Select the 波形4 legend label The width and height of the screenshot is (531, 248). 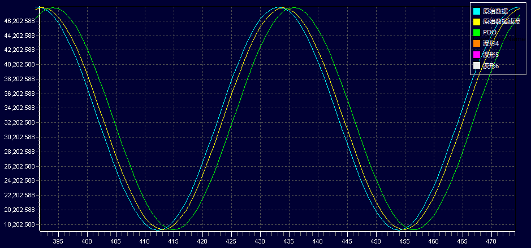pos(491,43)
